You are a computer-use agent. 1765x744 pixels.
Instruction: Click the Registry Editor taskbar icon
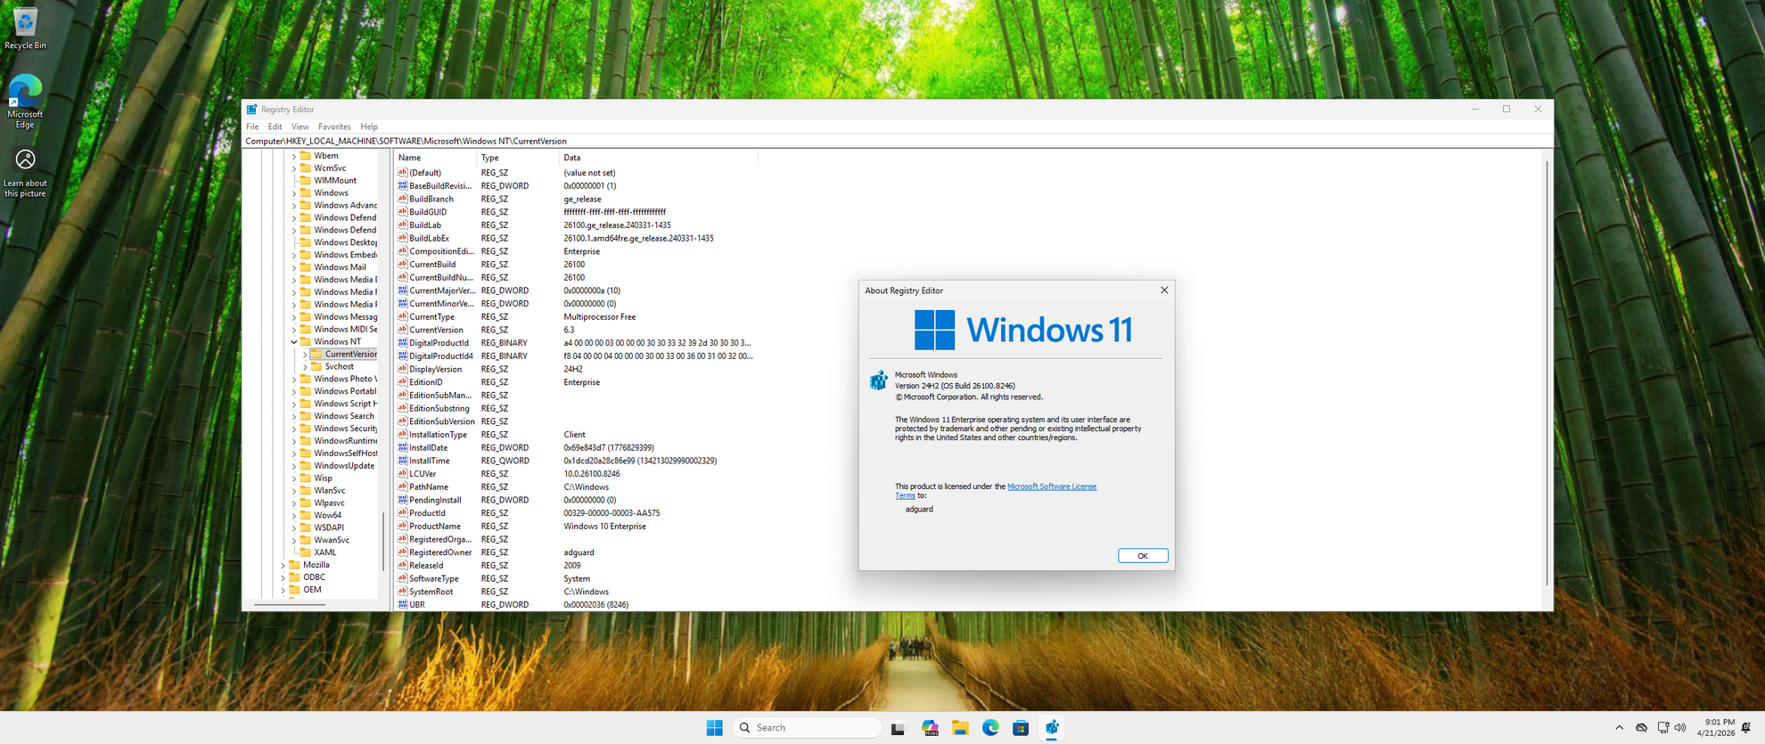pyautogui.click(x=1052, y=728)
